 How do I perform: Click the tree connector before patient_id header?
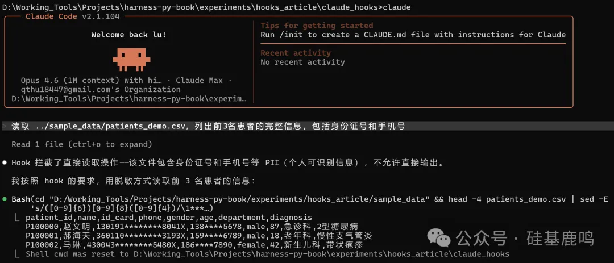[19, 218]
